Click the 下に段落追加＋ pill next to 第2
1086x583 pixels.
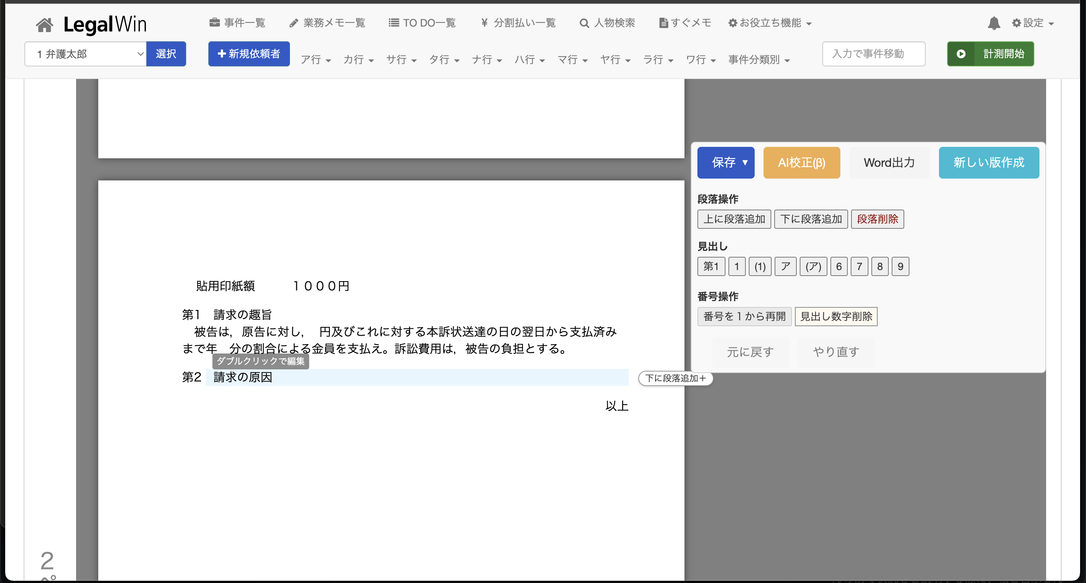click(675, 378)
